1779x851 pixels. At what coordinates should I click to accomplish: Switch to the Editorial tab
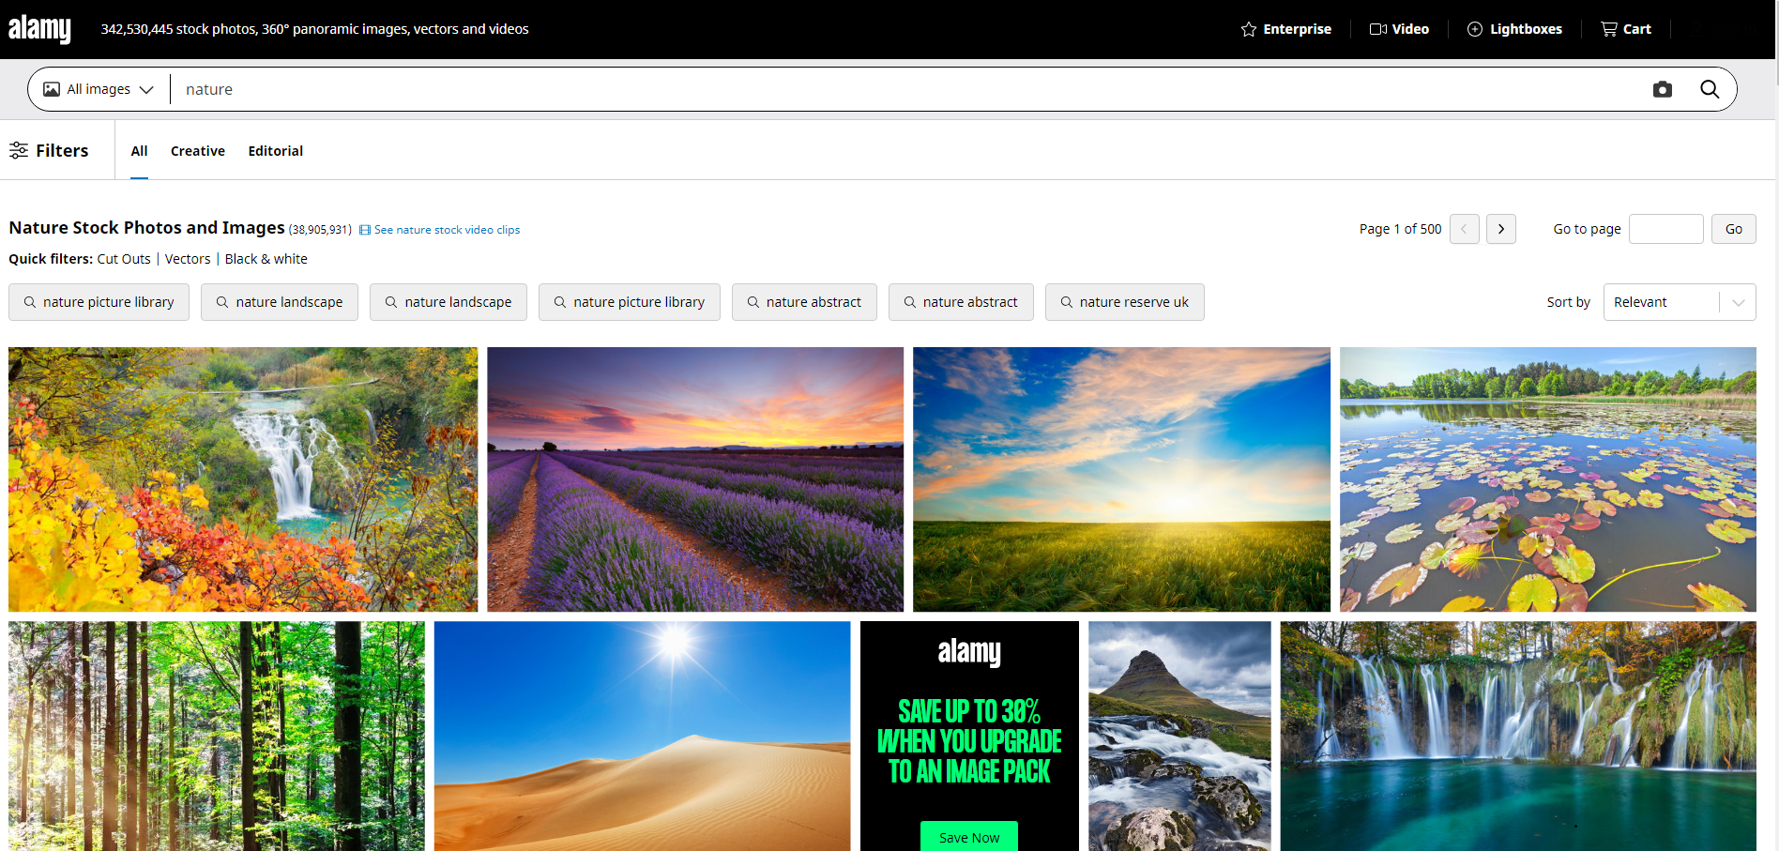point(275,151)
